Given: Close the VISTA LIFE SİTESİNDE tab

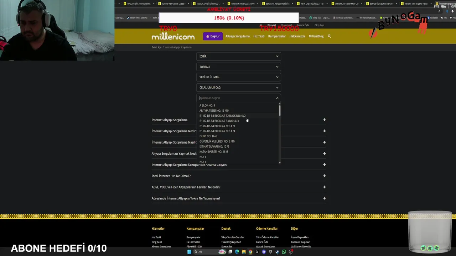Looking at the screenshot, I should 327,4.
